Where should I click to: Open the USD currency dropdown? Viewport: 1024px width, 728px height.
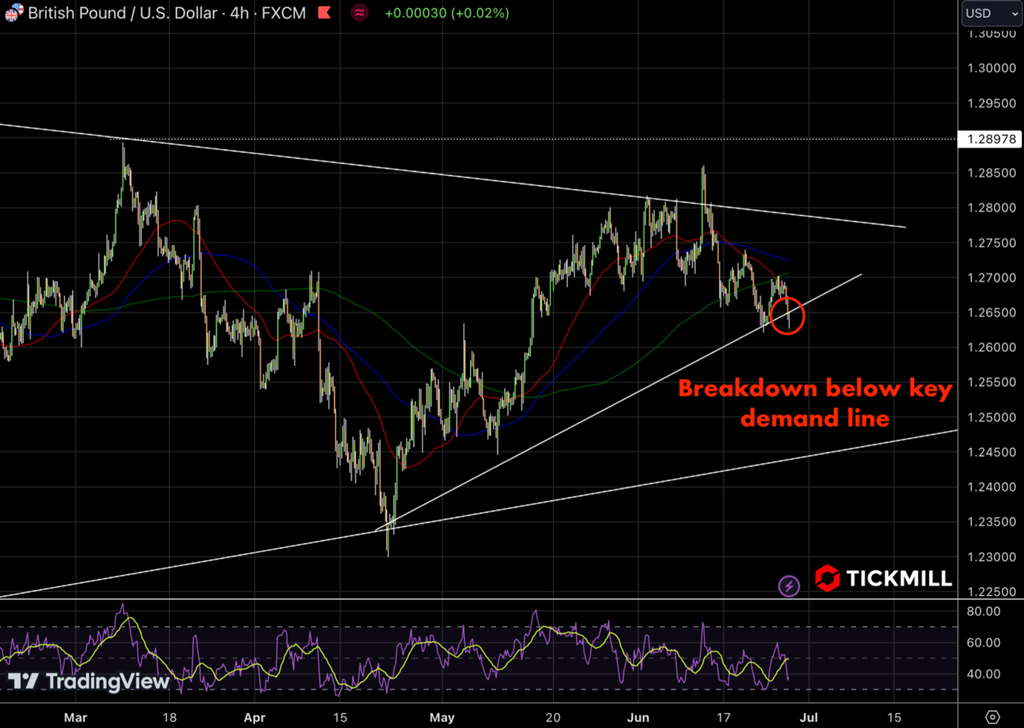991,13
